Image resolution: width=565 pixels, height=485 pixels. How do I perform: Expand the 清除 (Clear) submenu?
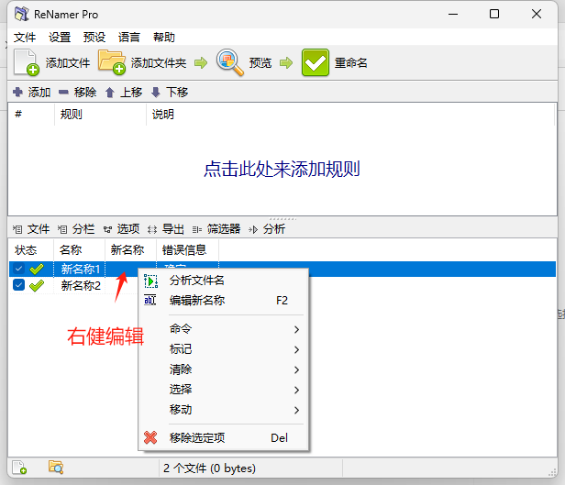[x=224, y=369]
